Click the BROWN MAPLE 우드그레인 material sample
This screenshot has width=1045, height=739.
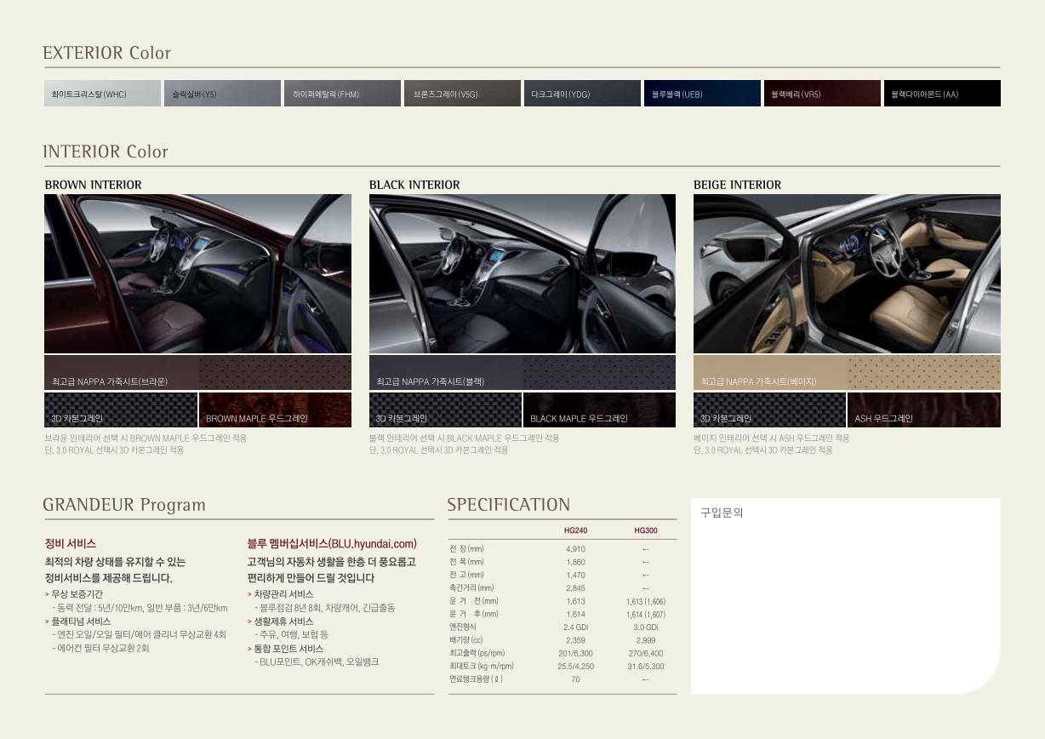[x=275, y=410]
